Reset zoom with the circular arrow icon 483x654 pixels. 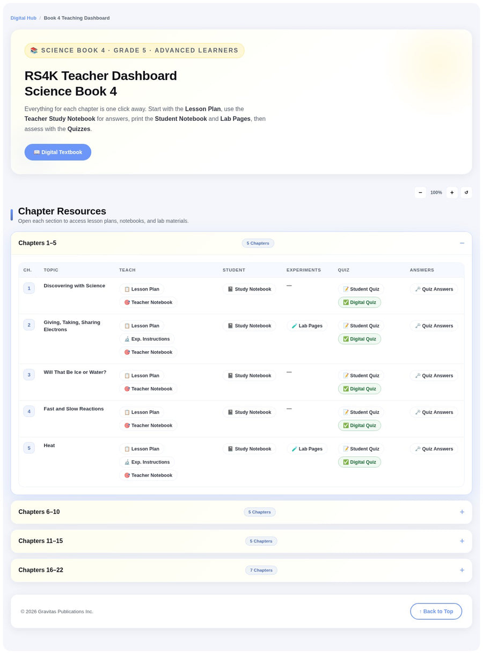coord(466,192)
